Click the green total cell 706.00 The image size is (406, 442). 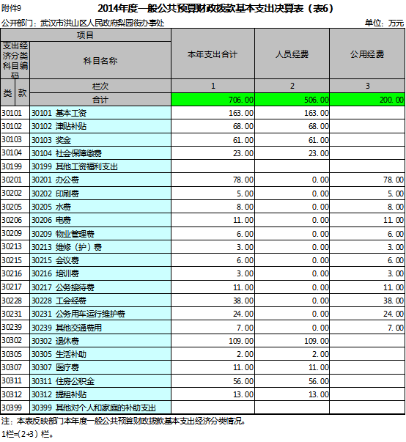click(213, 100)
